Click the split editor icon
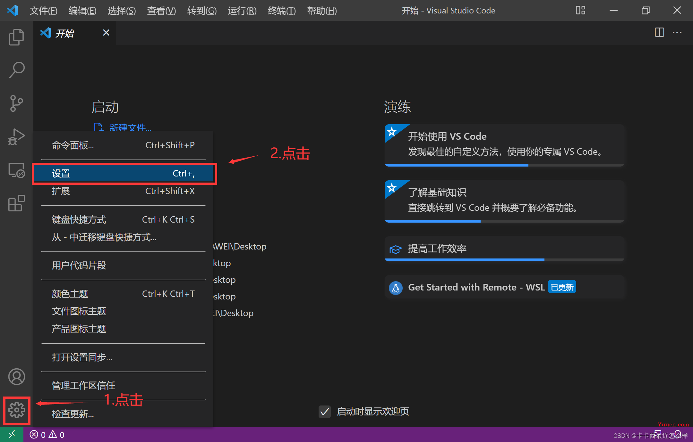Viewport: 693px width, 442px height. tap(659, 32)
